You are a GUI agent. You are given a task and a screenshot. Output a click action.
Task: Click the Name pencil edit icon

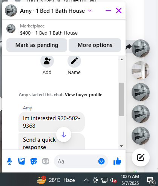point(74,61)
